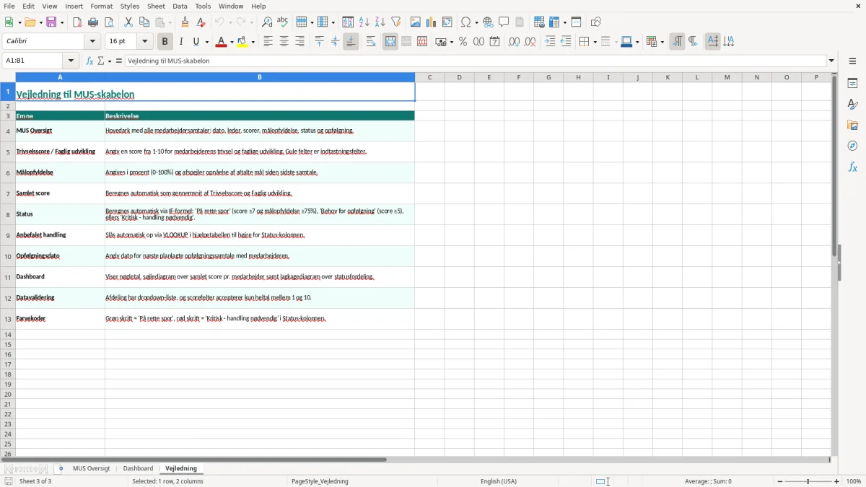Image resolution: width=866 pixels, height=487 pixels.
Task: Open Borders dropdown arrow
Action: point(595,42)
